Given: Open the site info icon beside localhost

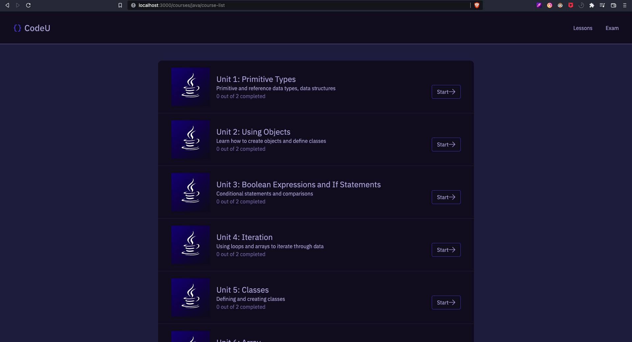Looking at the screenshot, I should point(133,5).
